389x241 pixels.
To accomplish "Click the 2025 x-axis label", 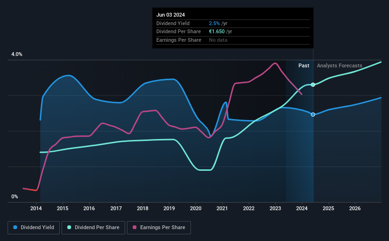I will 328,208.
